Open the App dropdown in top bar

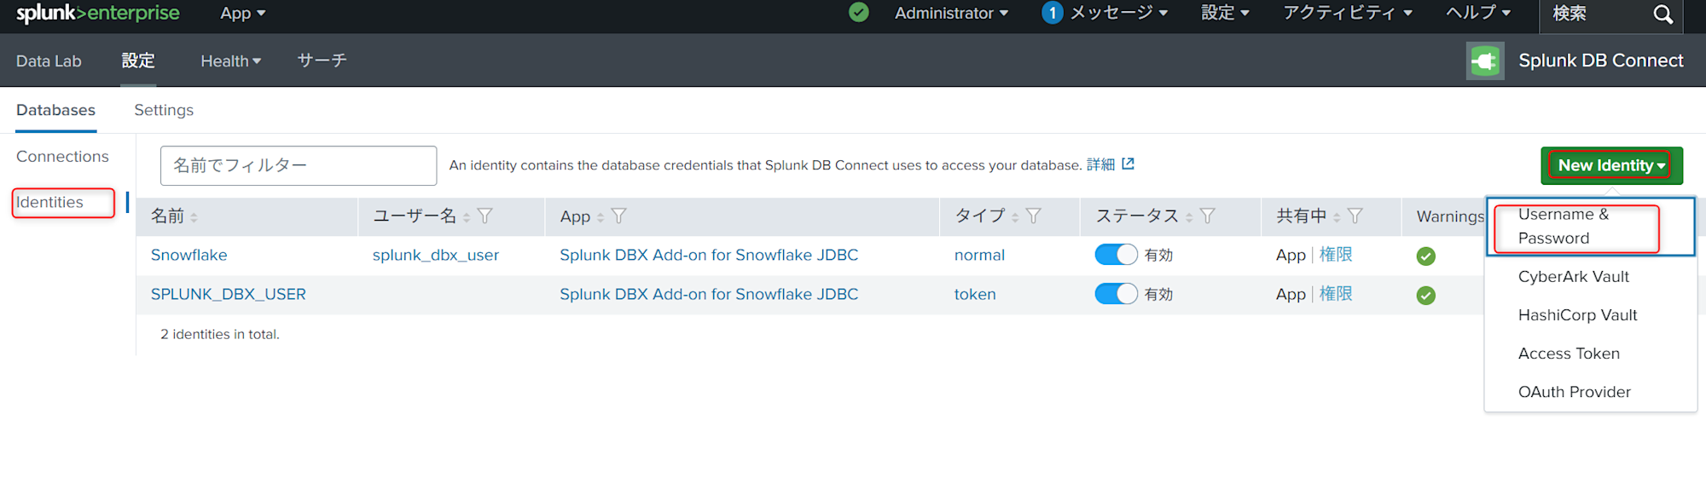(x=243, y=14)
